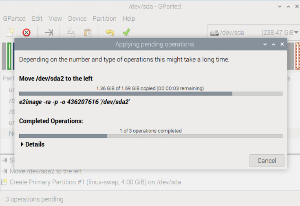Click the red Delete partition icon
300x206 pixels.
pos(26,32)
